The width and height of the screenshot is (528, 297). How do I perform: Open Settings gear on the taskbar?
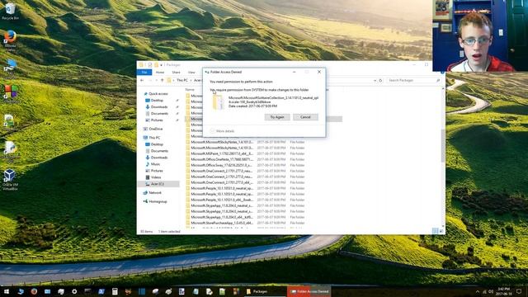(x=74, y=291)
